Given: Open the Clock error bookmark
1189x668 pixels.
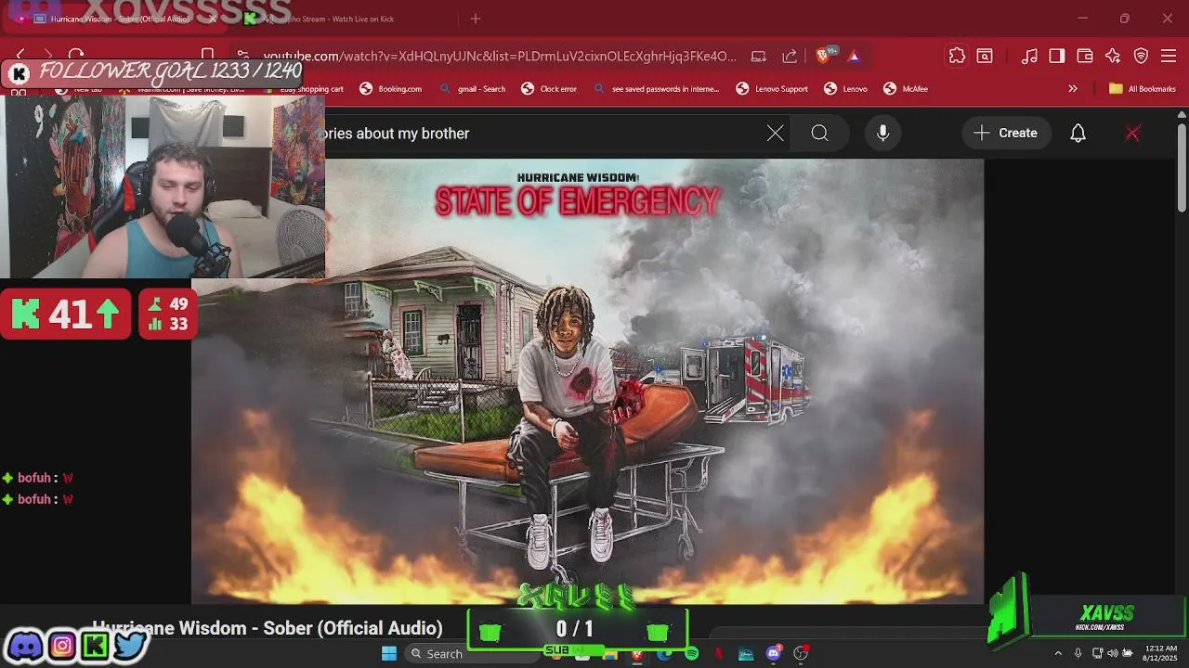Looking at the screenshot, I should click(549, 89).
